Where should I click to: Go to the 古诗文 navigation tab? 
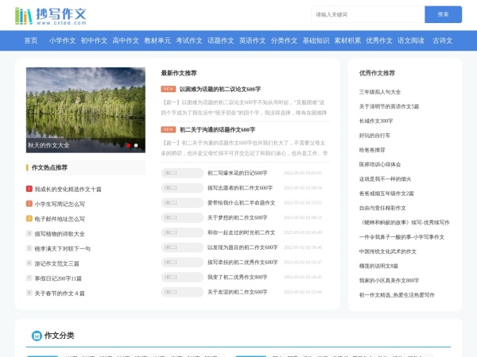(x=442, y=40)
